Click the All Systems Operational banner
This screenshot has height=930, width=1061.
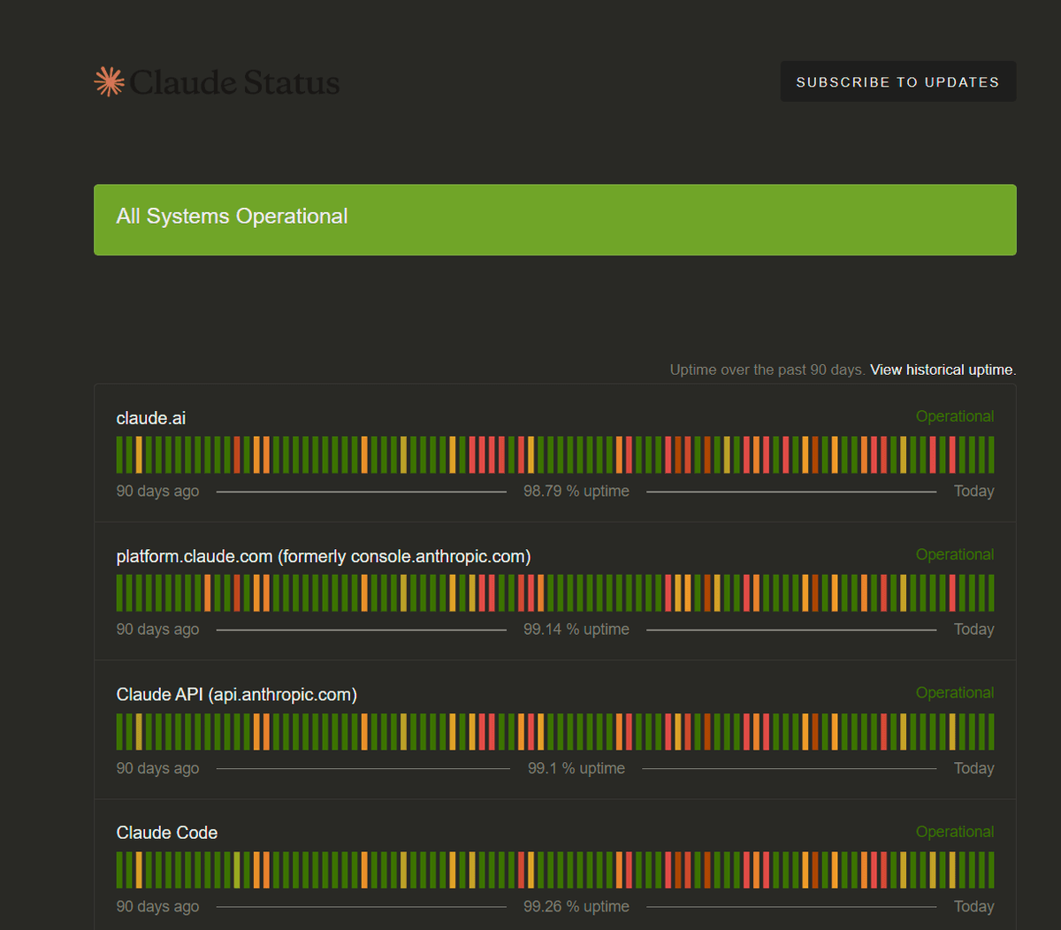click(554, 219)
